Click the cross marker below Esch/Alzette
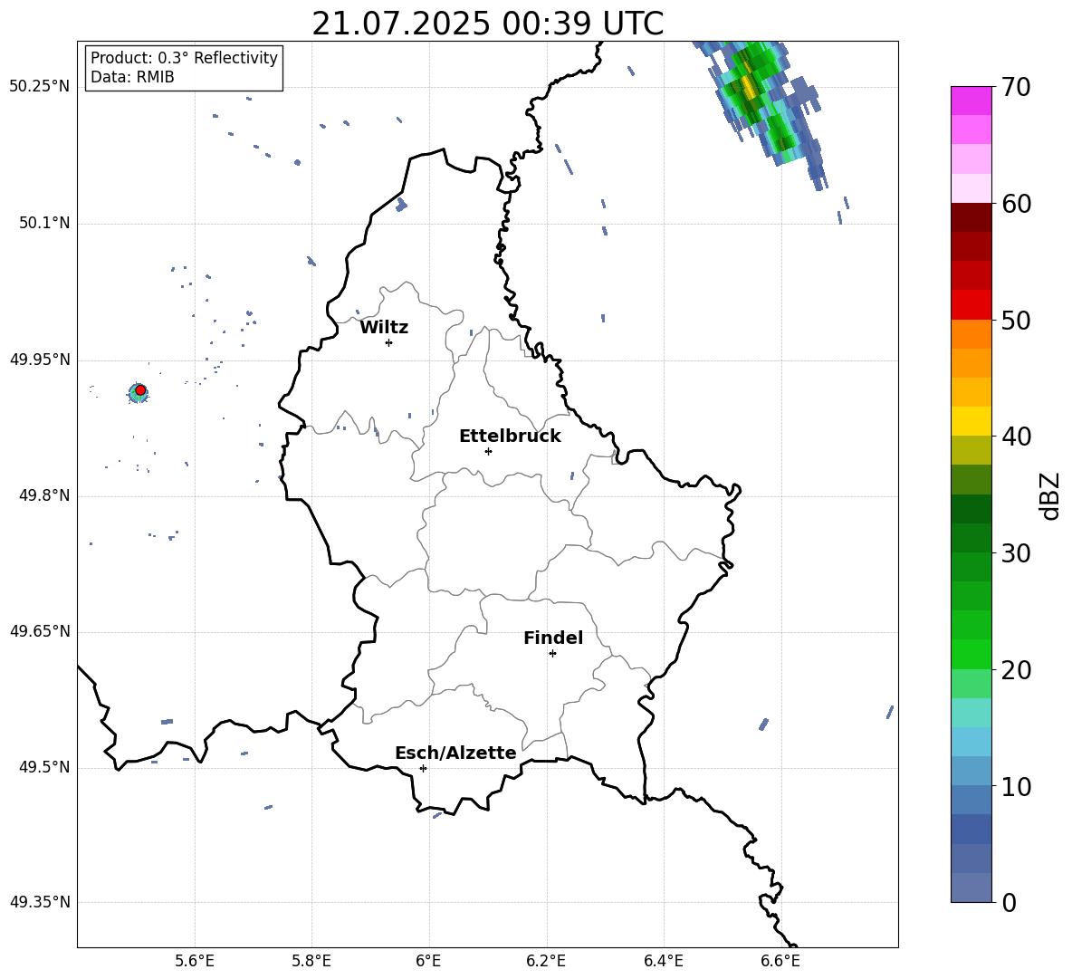This screenshot has width=1072, height=979. 423,768
